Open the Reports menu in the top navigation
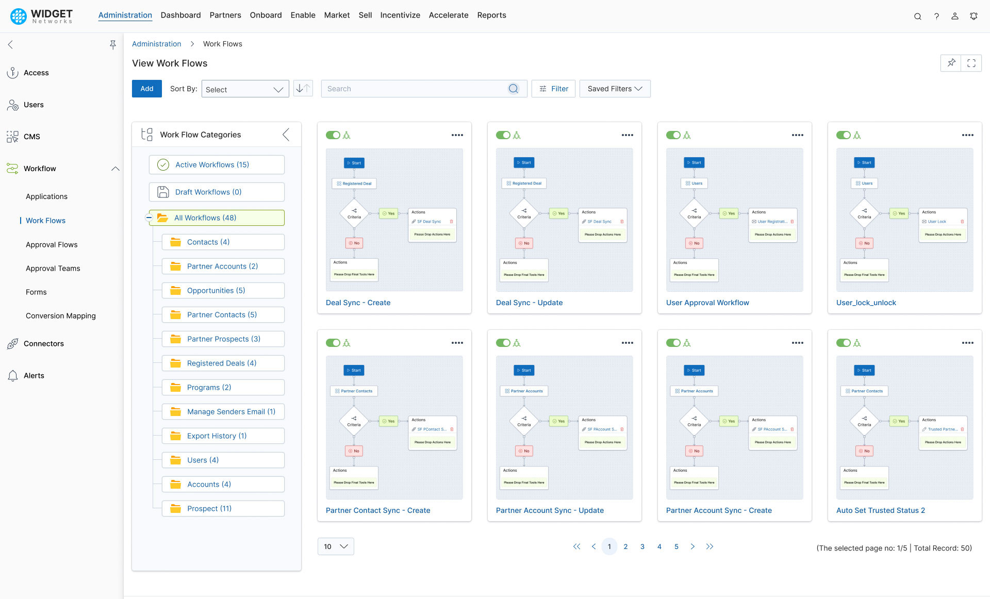The width and height of the screenshot is (990, 599). click(491, 15)
